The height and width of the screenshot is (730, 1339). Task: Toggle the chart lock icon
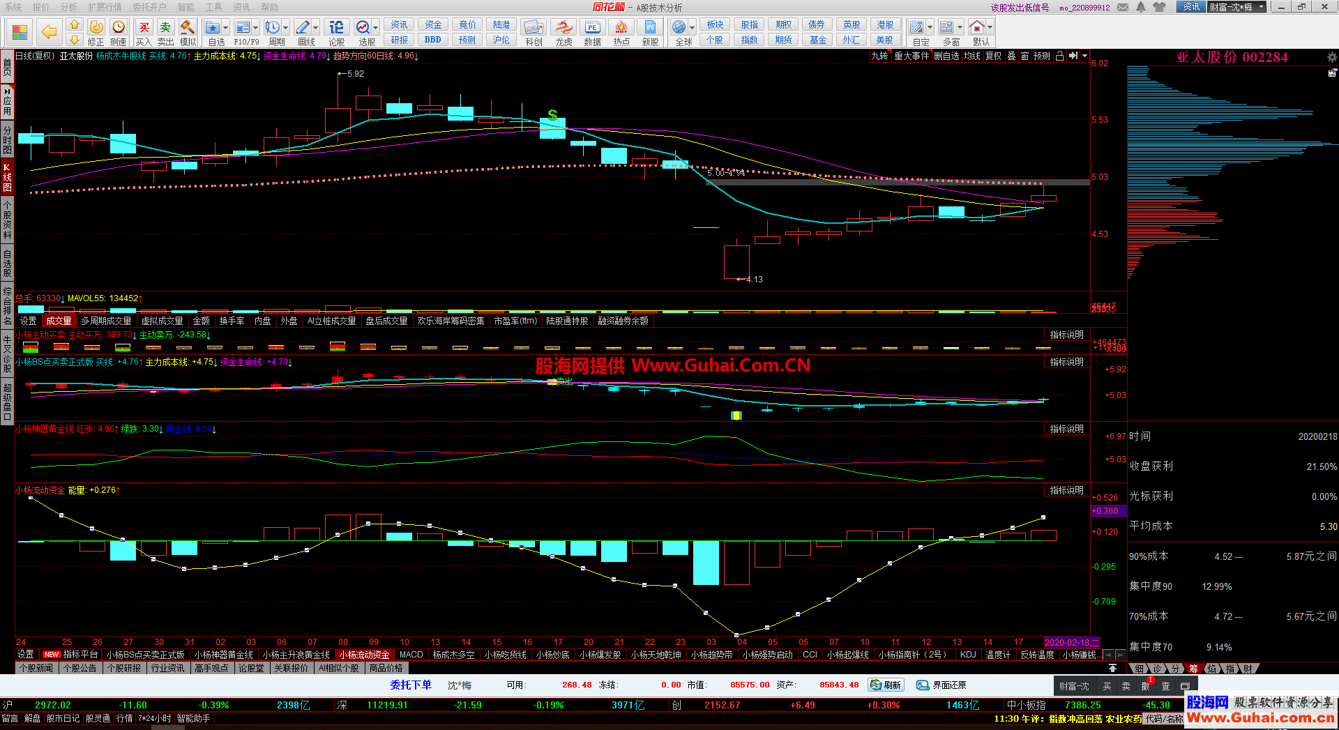click(x=1059, y=56)
